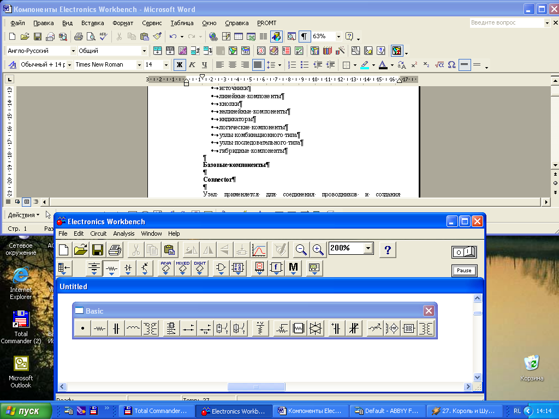
Task: Select the variable inductor in Basic panel
Action: tap(375, 328)
